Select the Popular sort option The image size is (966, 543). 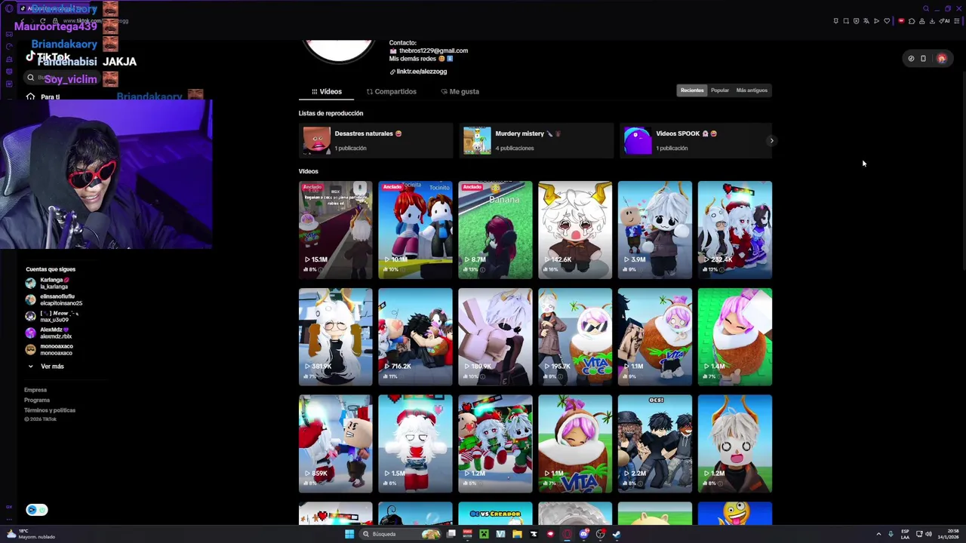[x=720, y=90]
